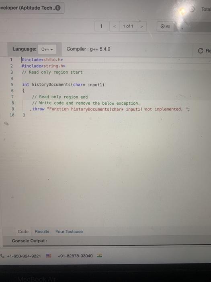Click phone number +91-82878-03040
The height and width of the screenshot is (282, 211).
(75, 256)
